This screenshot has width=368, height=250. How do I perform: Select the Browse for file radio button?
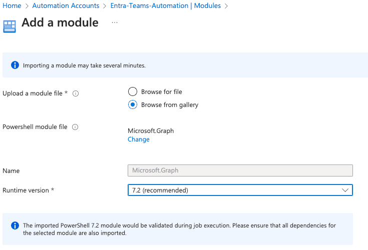133,91
